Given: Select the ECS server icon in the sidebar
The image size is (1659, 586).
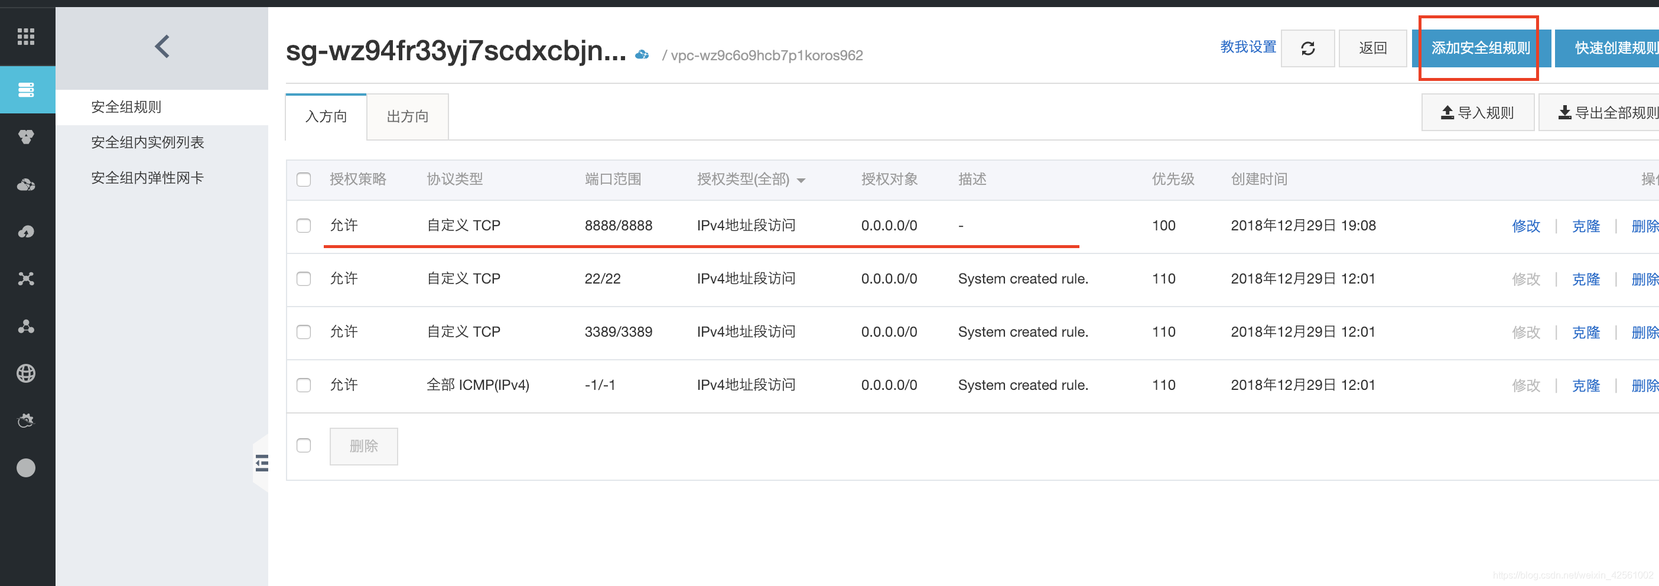Looking at the screenshot, I should (x=26, y=90).
